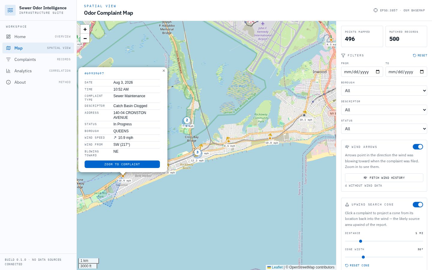
Task: Focus the From date field
Action: [x=362, y=72]
